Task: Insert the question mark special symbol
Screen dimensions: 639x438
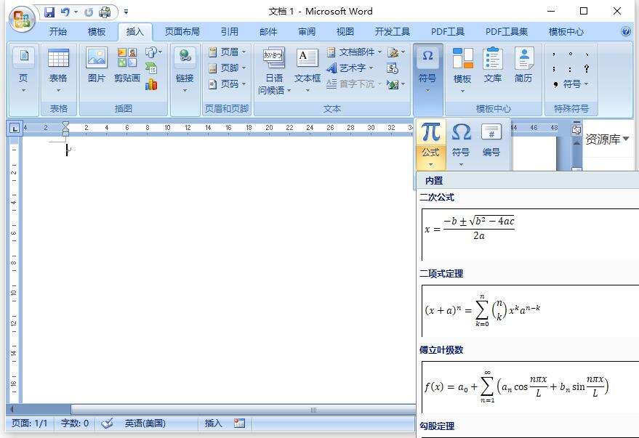Action: [587, 68]
